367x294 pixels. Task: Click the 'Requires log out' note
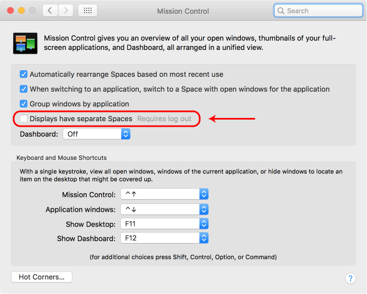click(165, 118)
